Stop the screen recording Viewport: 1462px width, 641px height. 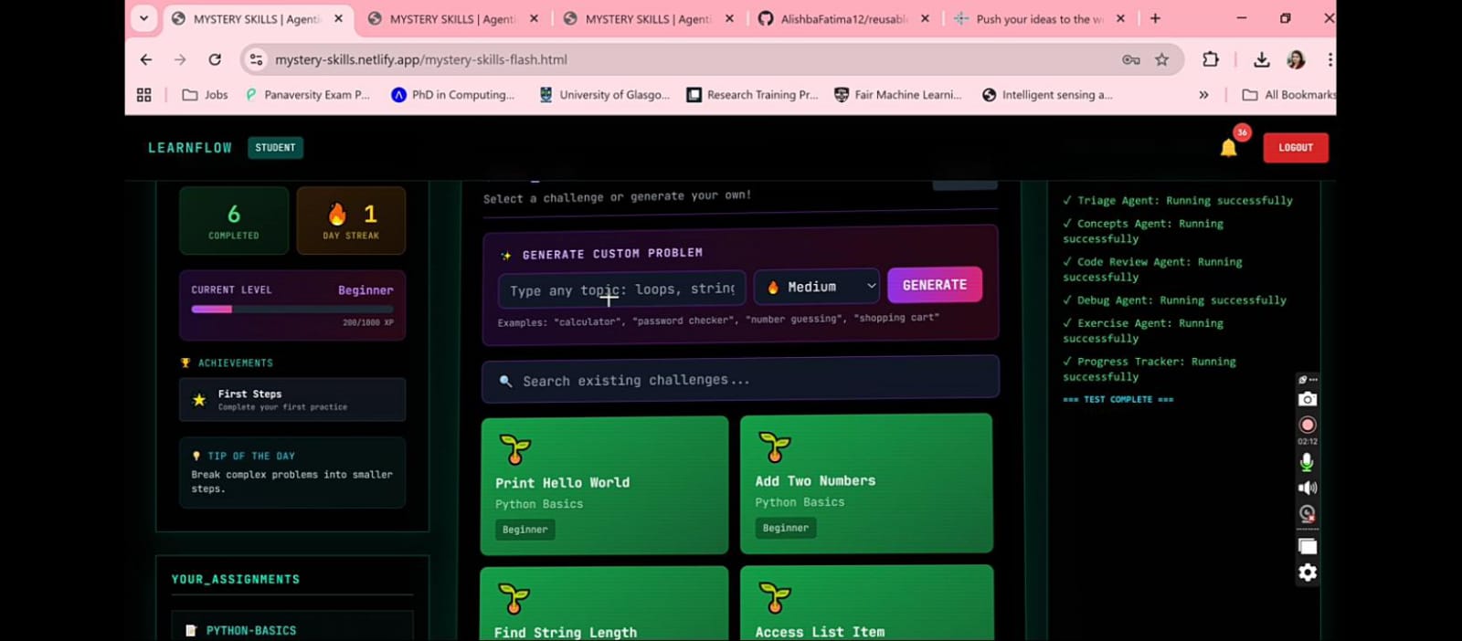pyautogui.click(x=1308, y=425)
